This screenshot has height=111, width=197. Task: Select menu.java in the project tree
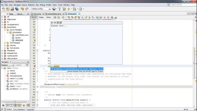click(x=19, y=40)
